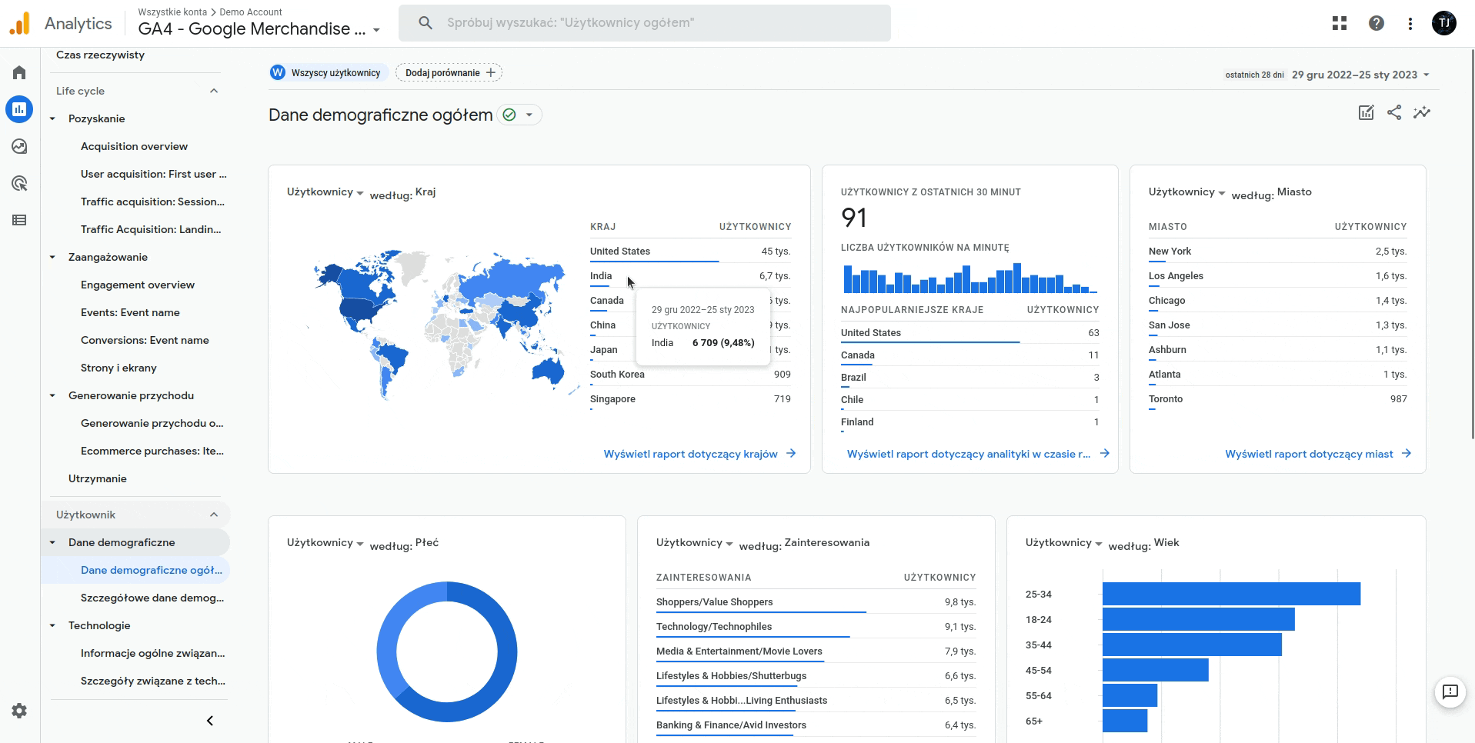
Task: Open Użytkownicy metric dropdown in Zainteresowania card
Action: (x=695, y=543)
